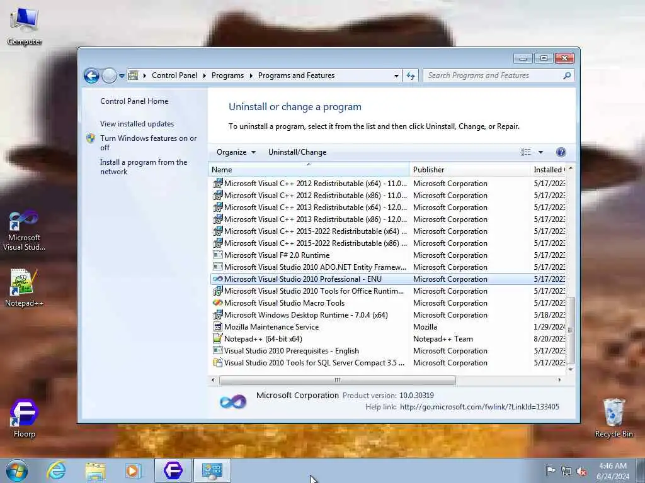Open the Organize menu
Viewport: 645px width, 483px height.
(x=236, y=152)
